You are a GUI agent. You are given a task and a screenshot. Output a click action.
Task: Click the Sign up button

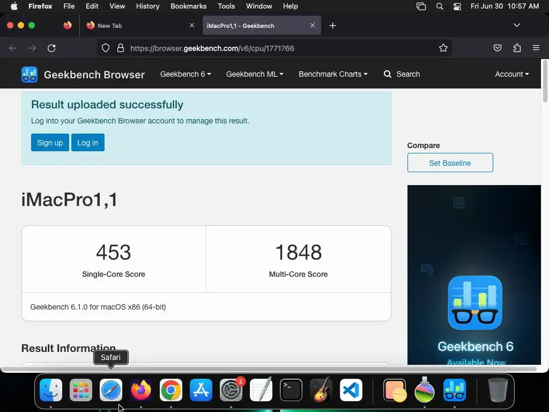[x=50, y=143]
